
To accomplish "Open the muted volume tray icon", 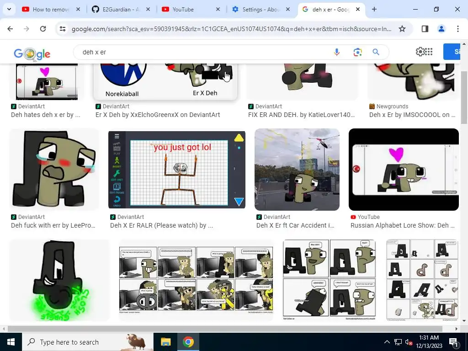I will point(409,342).
